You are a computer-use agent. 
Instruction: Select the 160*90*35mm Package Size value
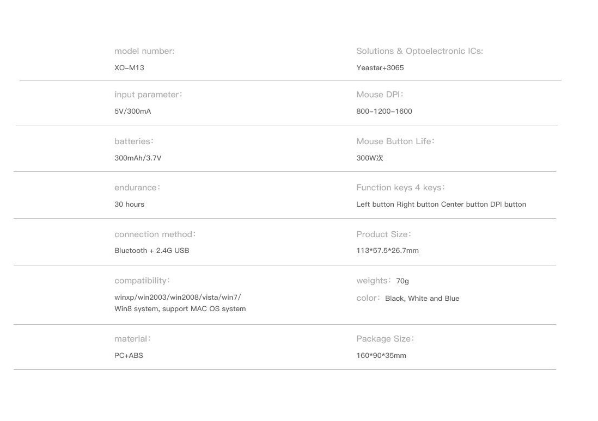[x=381, y=356]
